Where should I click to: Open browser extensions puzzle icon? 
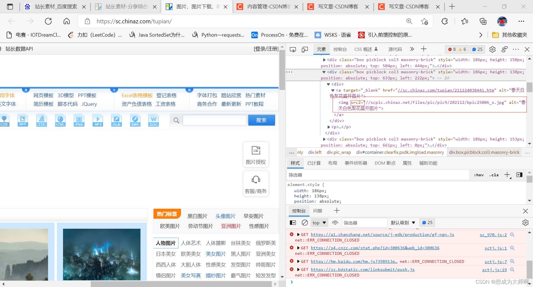pyautogui.click(x=444, y=21)
